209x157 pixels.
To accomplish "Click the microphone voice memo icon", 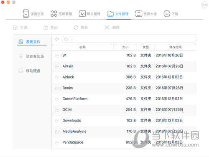I will (21, 56).
